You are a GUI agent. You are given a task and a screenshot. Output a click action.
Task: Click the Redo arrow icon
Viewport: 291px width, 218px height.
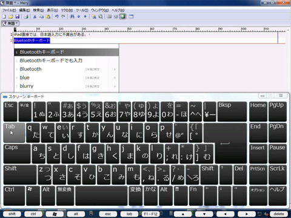[x=63, y=16]
